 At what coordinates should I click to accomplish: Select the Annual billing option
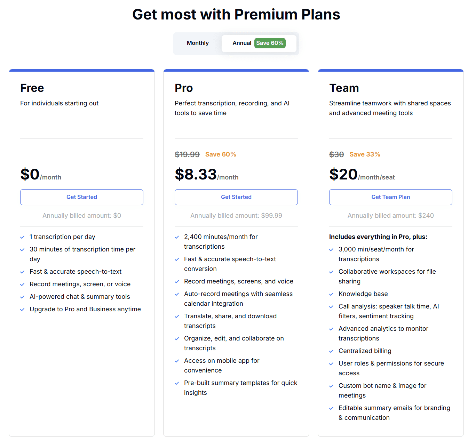click(242, 43)
